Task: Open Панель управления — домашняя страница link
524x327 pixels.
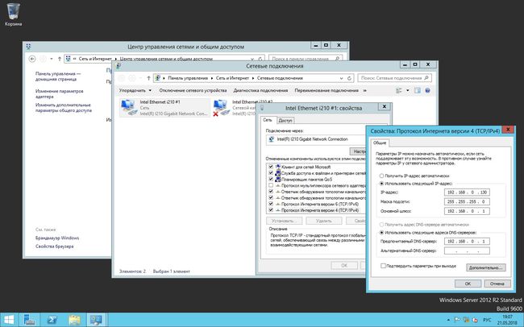Action: coord(58,77)
